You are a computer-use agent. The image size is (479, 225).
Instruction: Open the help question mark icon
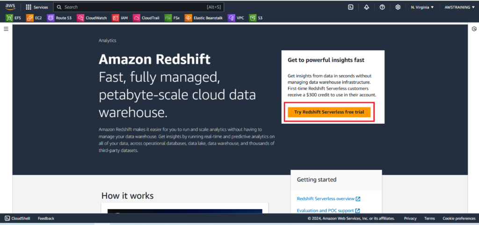coord(382,7)
